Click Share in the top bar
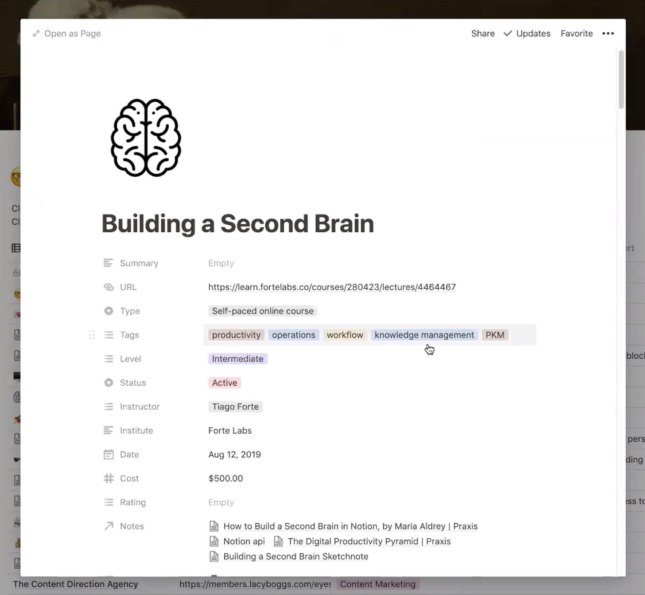 coord(483,34)
